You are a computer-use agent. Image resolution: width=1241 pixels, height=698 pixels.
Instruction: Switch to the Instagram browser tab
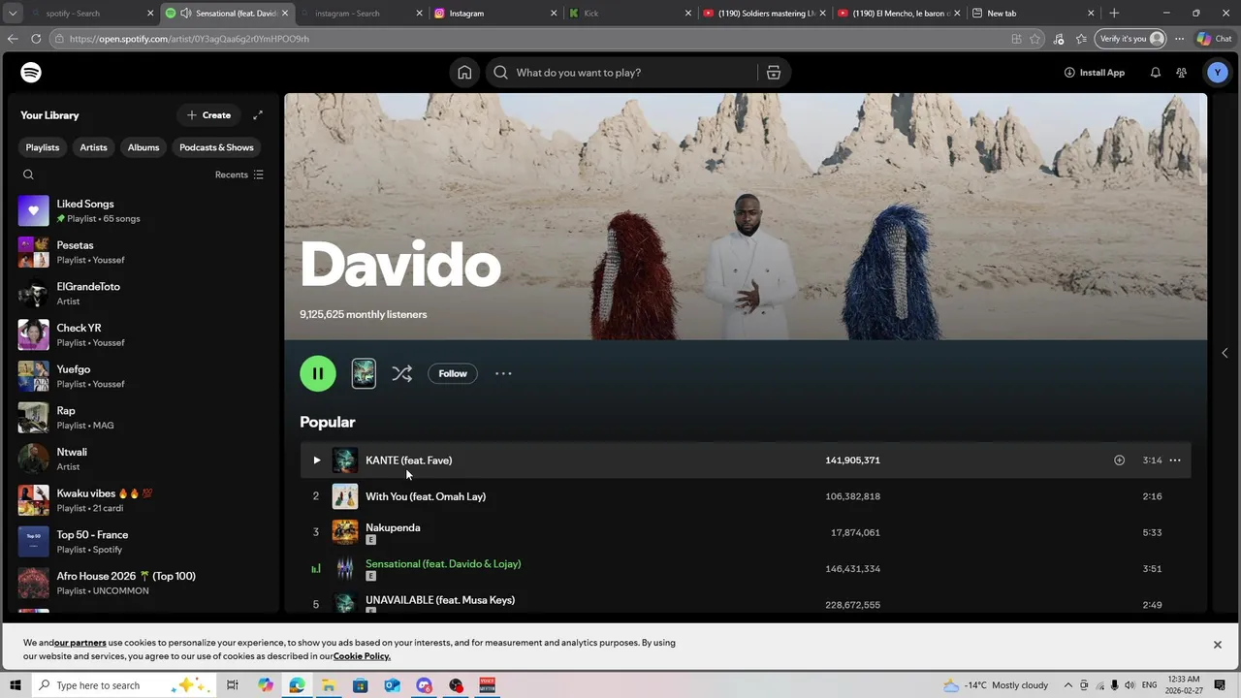(x=495, y=14)
